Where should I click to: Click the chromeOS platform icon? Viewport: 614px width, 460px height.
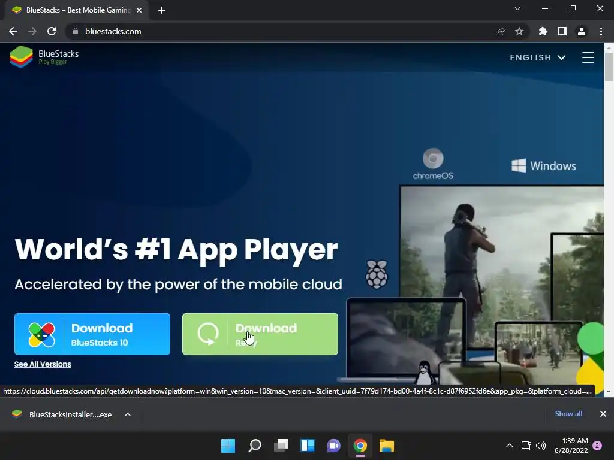[433, 164]
